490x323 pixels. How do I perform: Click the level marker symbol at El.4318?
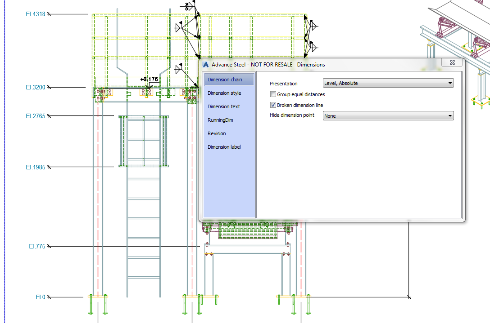coord(49,14)
